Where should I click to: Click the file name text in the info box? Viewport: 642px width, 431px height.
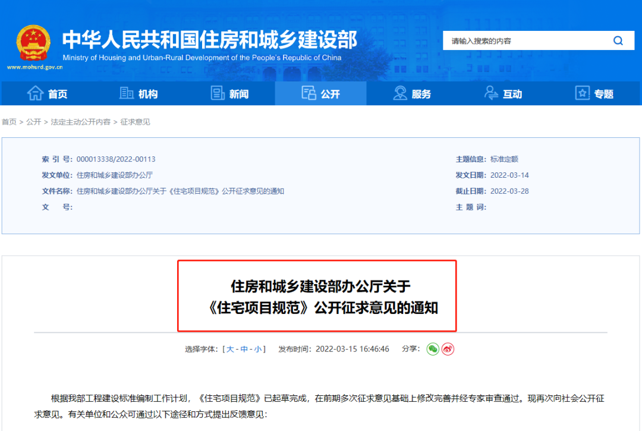[180, 191]
